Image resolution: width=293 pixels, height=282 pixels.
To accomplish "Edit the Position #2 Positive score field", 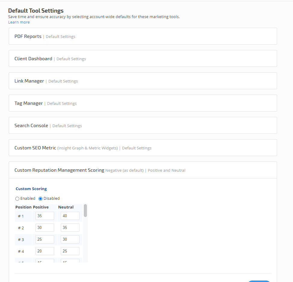I will point(45,227).
